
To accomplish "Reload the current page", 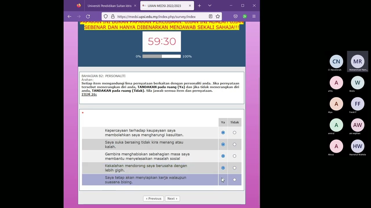I will coord(88,16).
